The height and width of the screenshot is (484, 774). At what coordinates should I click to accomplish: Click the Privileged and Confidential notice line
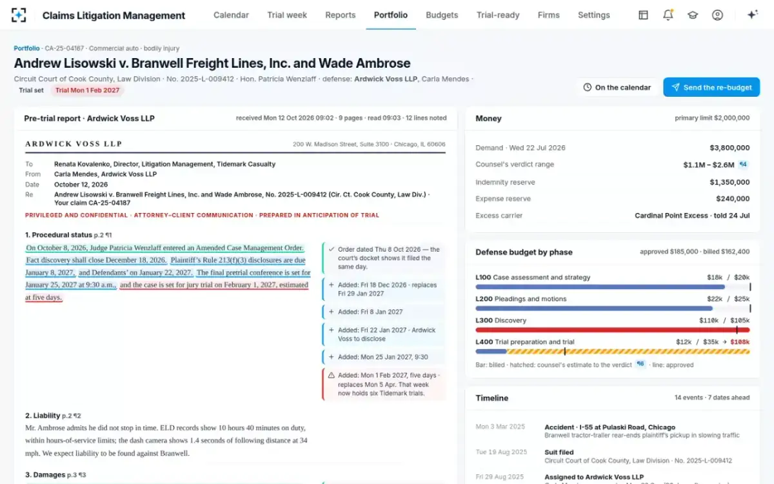pyautogui.click(x=202, y=215)
